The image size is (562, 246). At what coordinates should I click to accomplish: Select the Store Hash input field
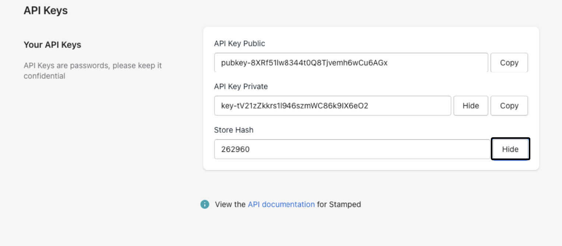pyautogui.click(x=368, y=149)
